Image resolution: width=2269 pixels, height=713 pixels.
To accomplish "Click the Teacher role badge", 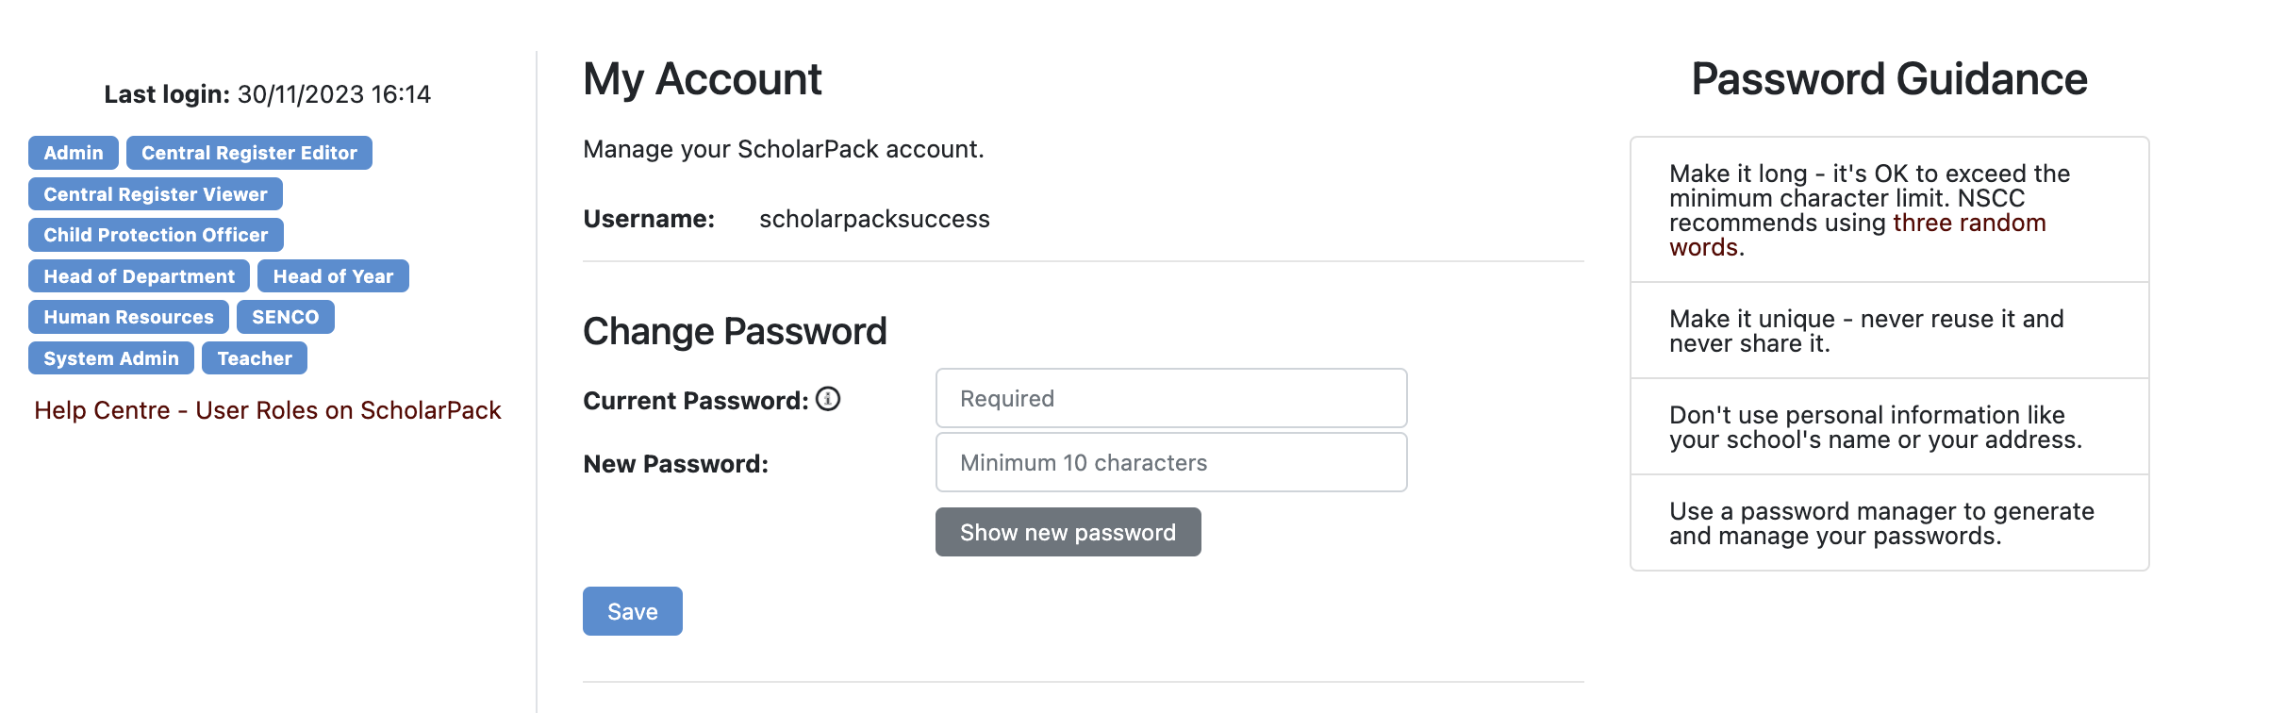I will 255,358.
